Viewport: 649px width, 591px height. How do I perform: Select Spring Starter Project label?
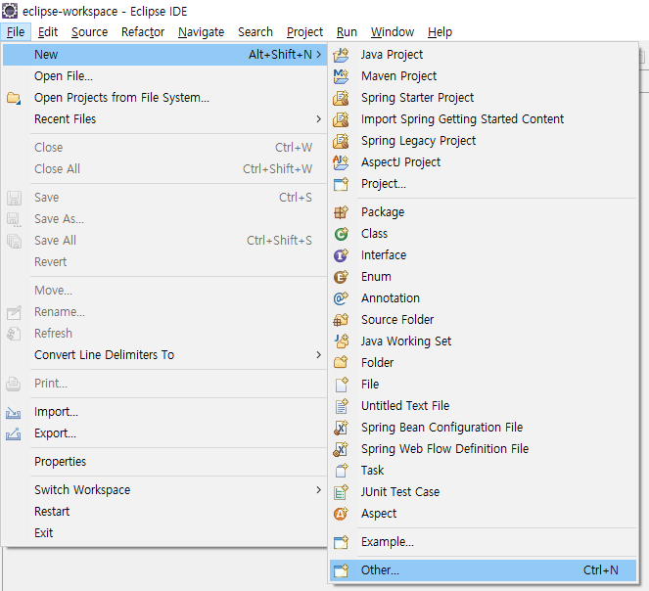(417, 98)
